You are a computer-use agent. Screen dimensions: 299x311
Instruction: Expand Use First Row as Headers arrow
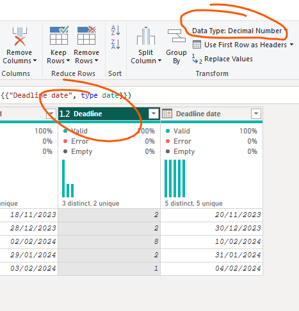pyautogui.click(x=291, y=45)
